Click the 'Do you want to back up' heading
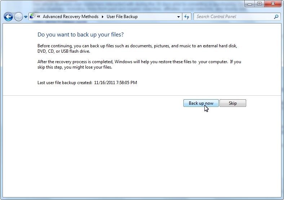Screen dimensions: 284x200 (x=80, y=35)
